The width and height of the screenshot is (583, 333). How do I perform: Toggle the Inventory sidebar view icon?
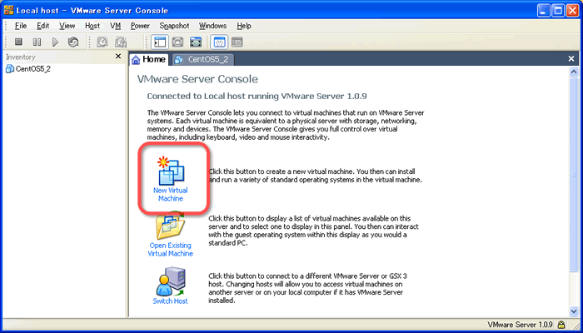pos(160,42)
